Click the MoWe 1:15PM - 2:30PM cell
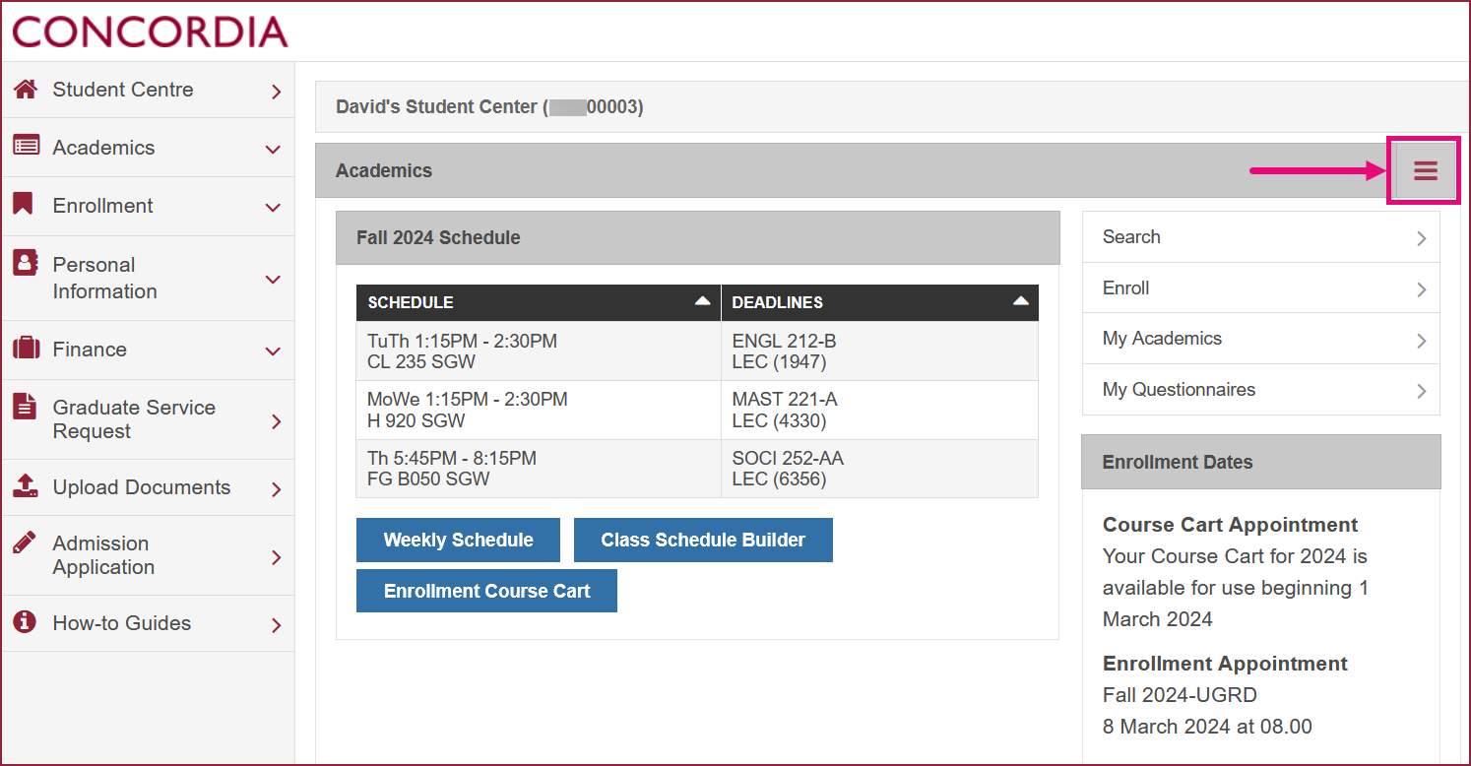This screenshot has height=766, width=1471. pyautogui.click(x=539, y=410)
